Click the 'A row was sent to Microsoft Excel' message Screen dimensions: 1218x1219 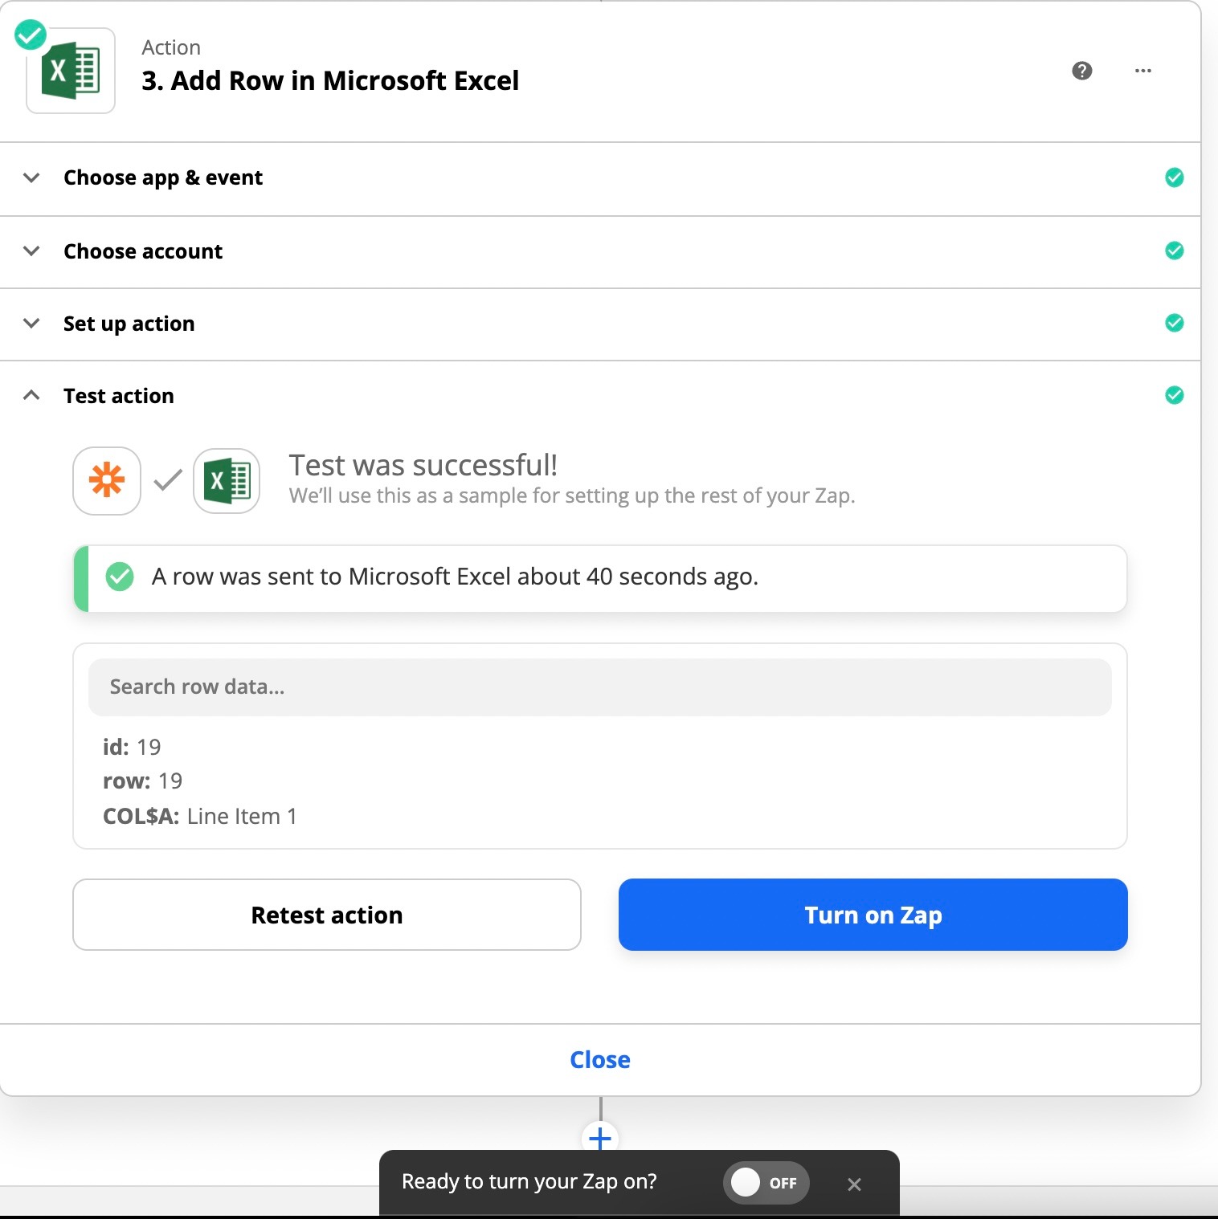455,577
